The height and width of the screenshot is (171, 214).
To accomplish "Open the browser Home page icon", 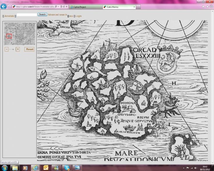I will pos(203,7).
